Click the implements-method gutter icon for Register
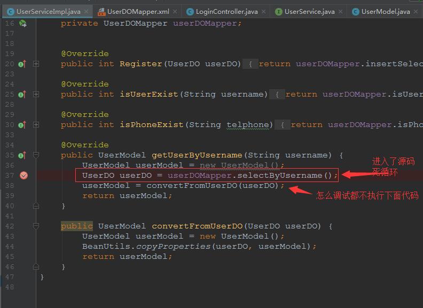The height and width of the screenshot is (308, 423). tap(22, 64)
